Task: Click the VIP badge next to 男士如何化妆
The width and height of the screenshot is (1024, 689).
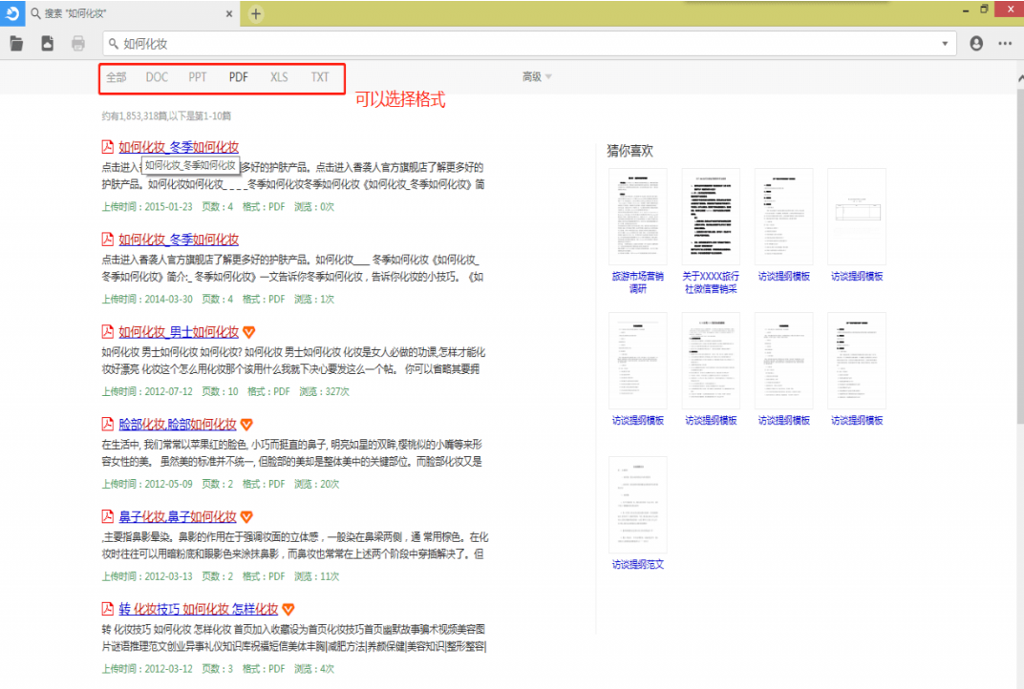Action: (x=249, y=332)
